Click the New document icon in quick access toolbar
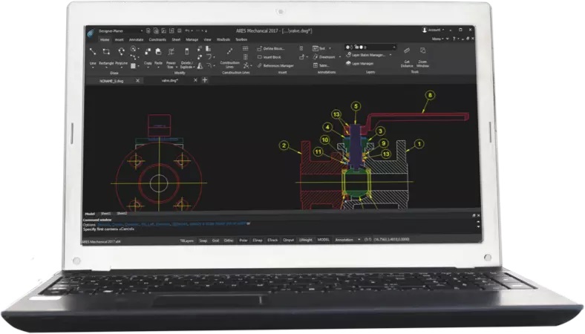Viewport: 585px width, 334px height. [148, 30]
